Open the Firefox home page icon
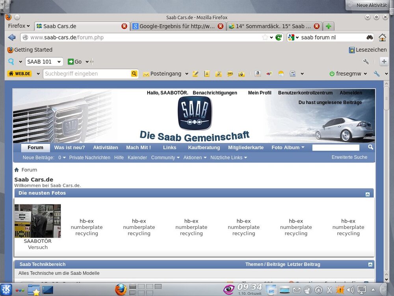Image resolution: width=394 pixels, height=296 pixels. (382, 37)
